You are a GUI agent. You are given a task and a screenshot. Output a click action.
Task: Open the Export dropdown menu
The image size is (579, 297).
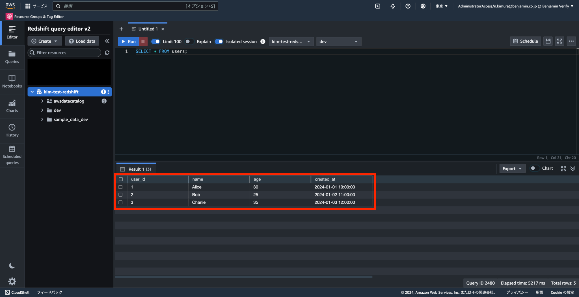tap(512, 169)
